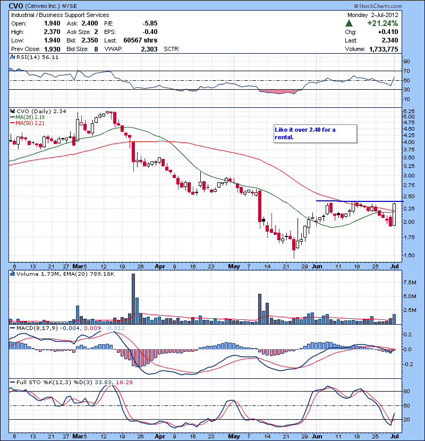425x441 pixels.
Task: Click the MACD 0.2 axis label
Action: coord(407,334)
